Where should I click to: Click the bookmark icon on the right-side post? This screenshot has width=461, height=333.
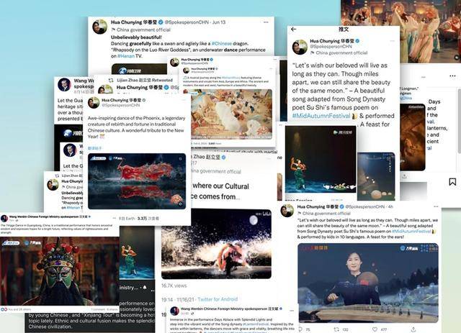pos(452,182)
